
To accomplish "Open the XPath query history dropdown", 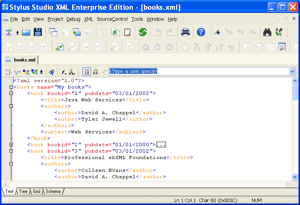I will [x=292, y=71].
